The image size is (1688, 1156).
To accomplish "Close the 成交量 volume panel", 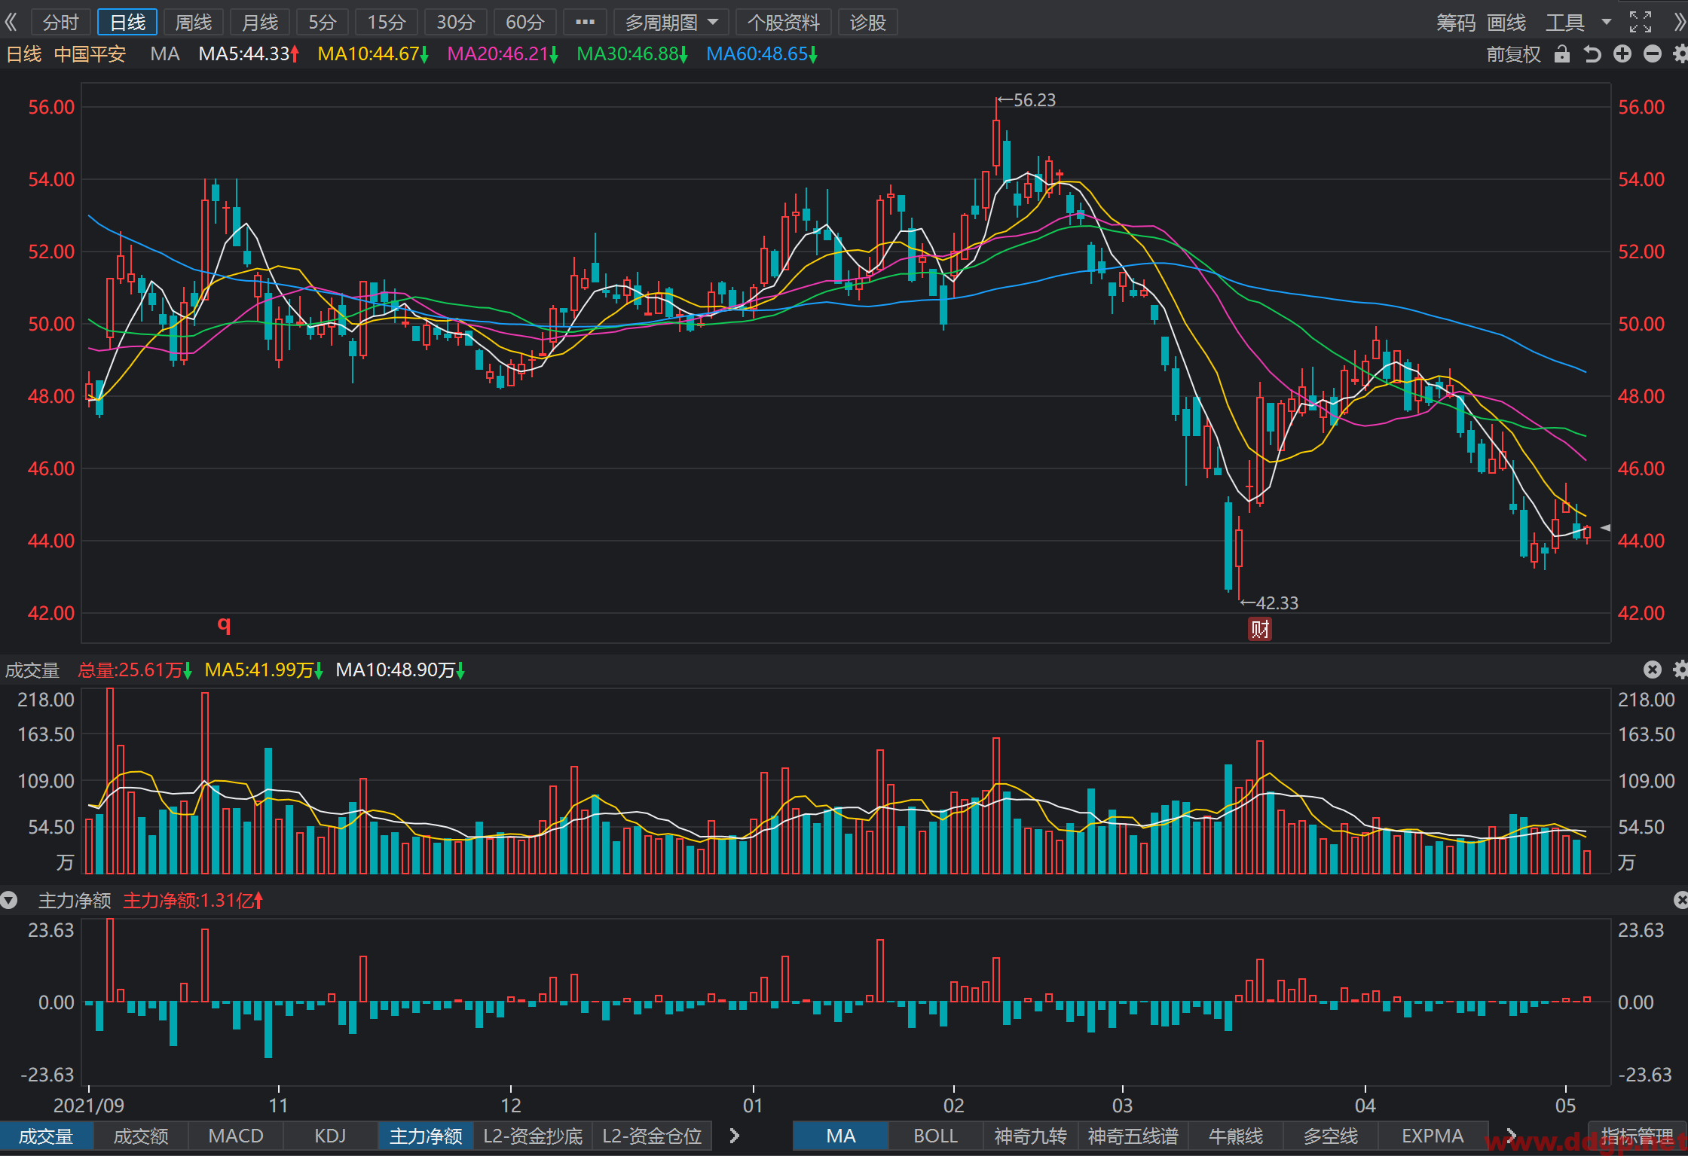I will pos(1653,670).
